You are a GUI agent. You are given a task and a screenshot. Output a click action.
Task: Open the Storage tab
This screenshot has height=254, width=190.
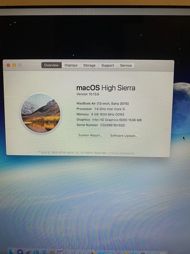tap(89, 65)
